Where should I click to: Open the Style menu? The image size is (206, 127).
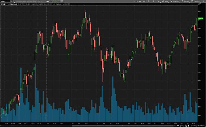165,1
